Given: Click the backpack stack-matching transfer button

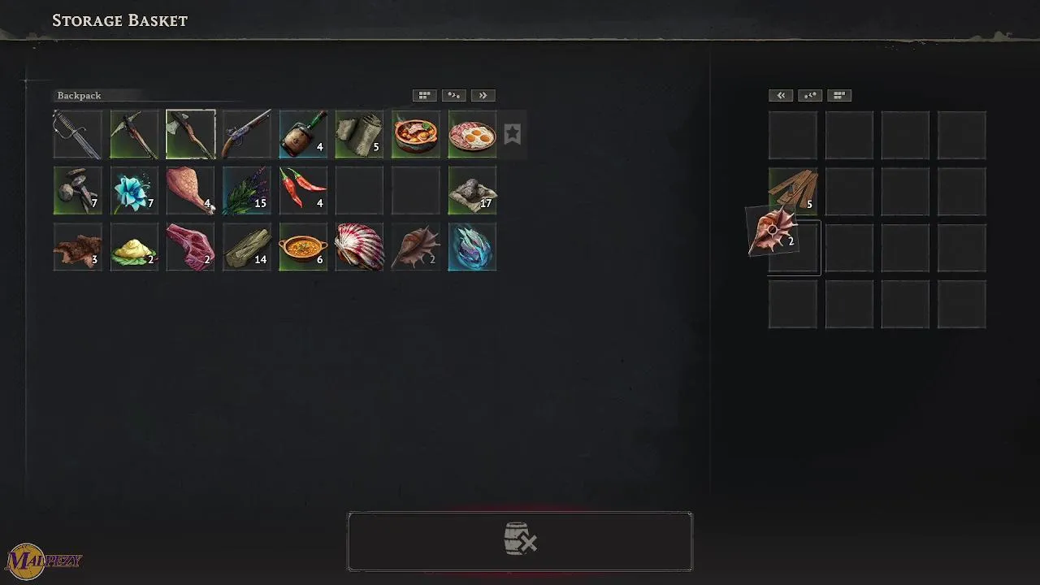Looking at the screenshot, I should pos(453,95).
